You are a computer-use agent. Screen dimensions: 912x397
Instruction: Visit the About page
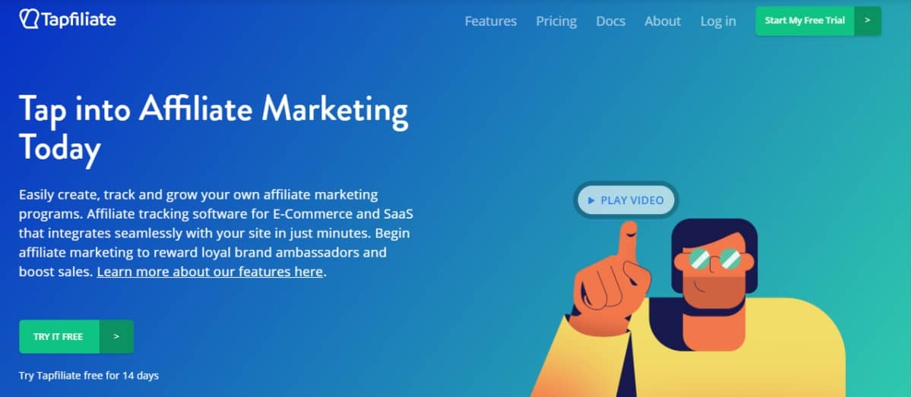663,21
